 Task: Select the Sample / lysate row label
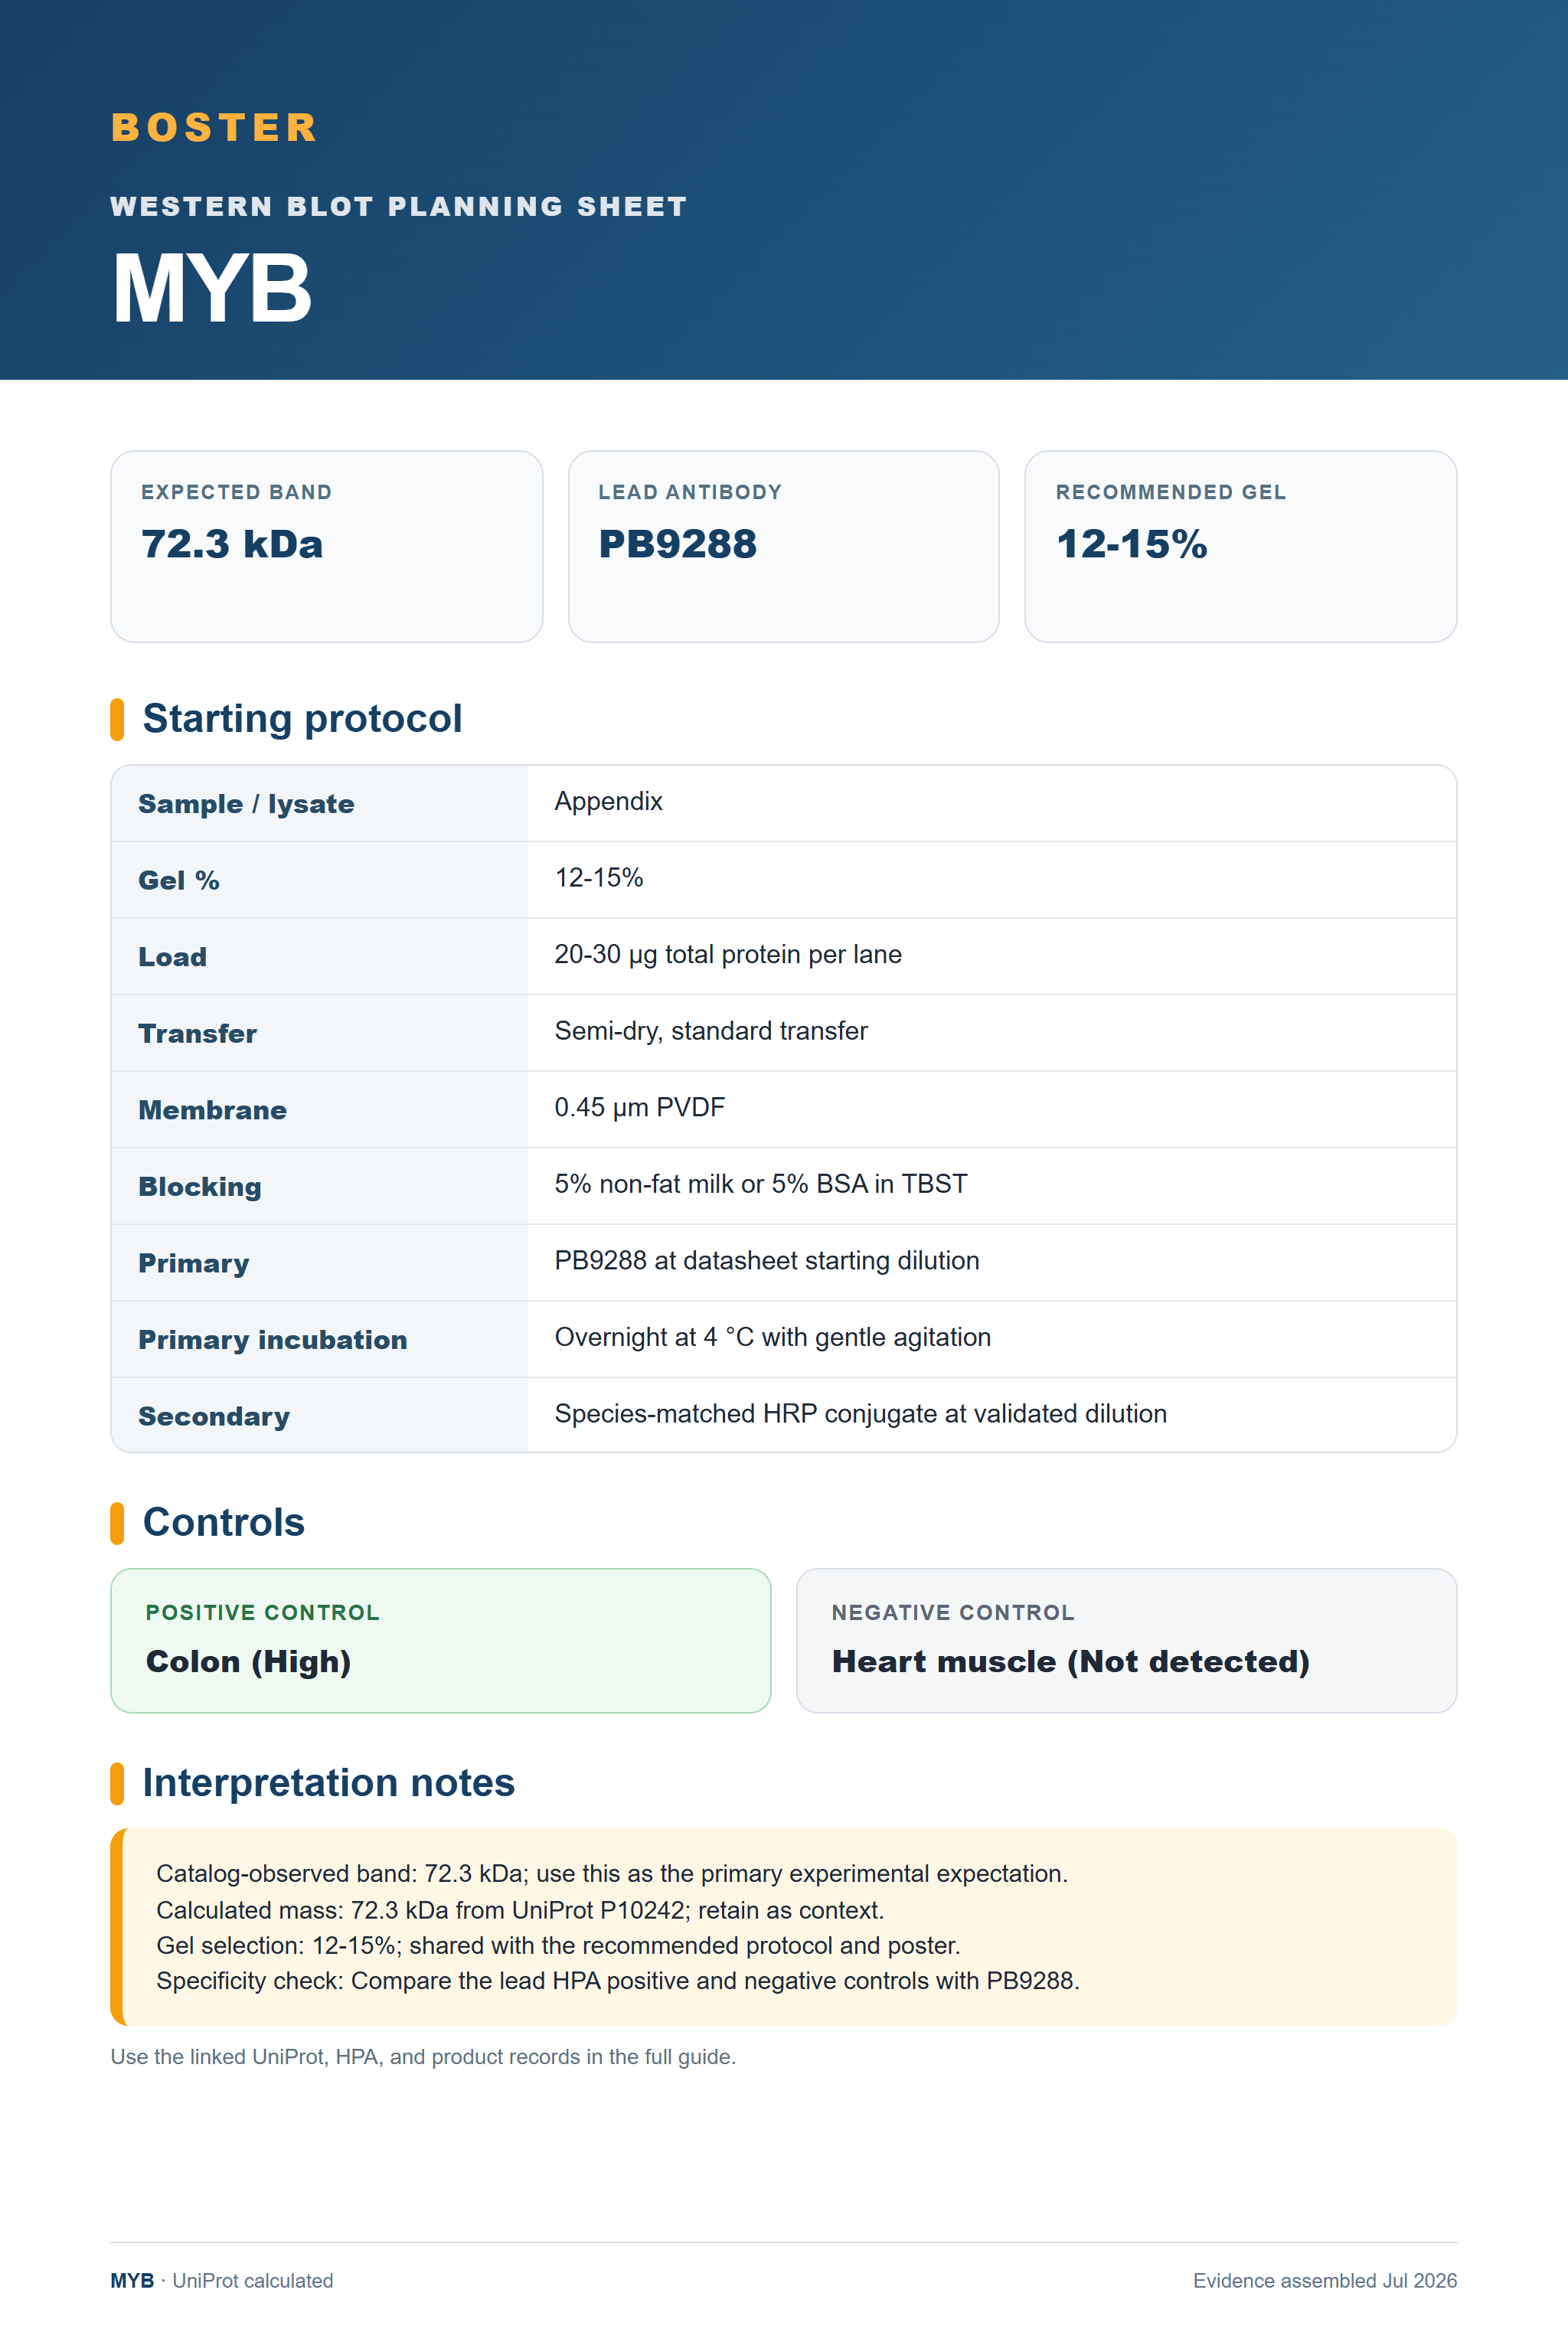(246, 804)
